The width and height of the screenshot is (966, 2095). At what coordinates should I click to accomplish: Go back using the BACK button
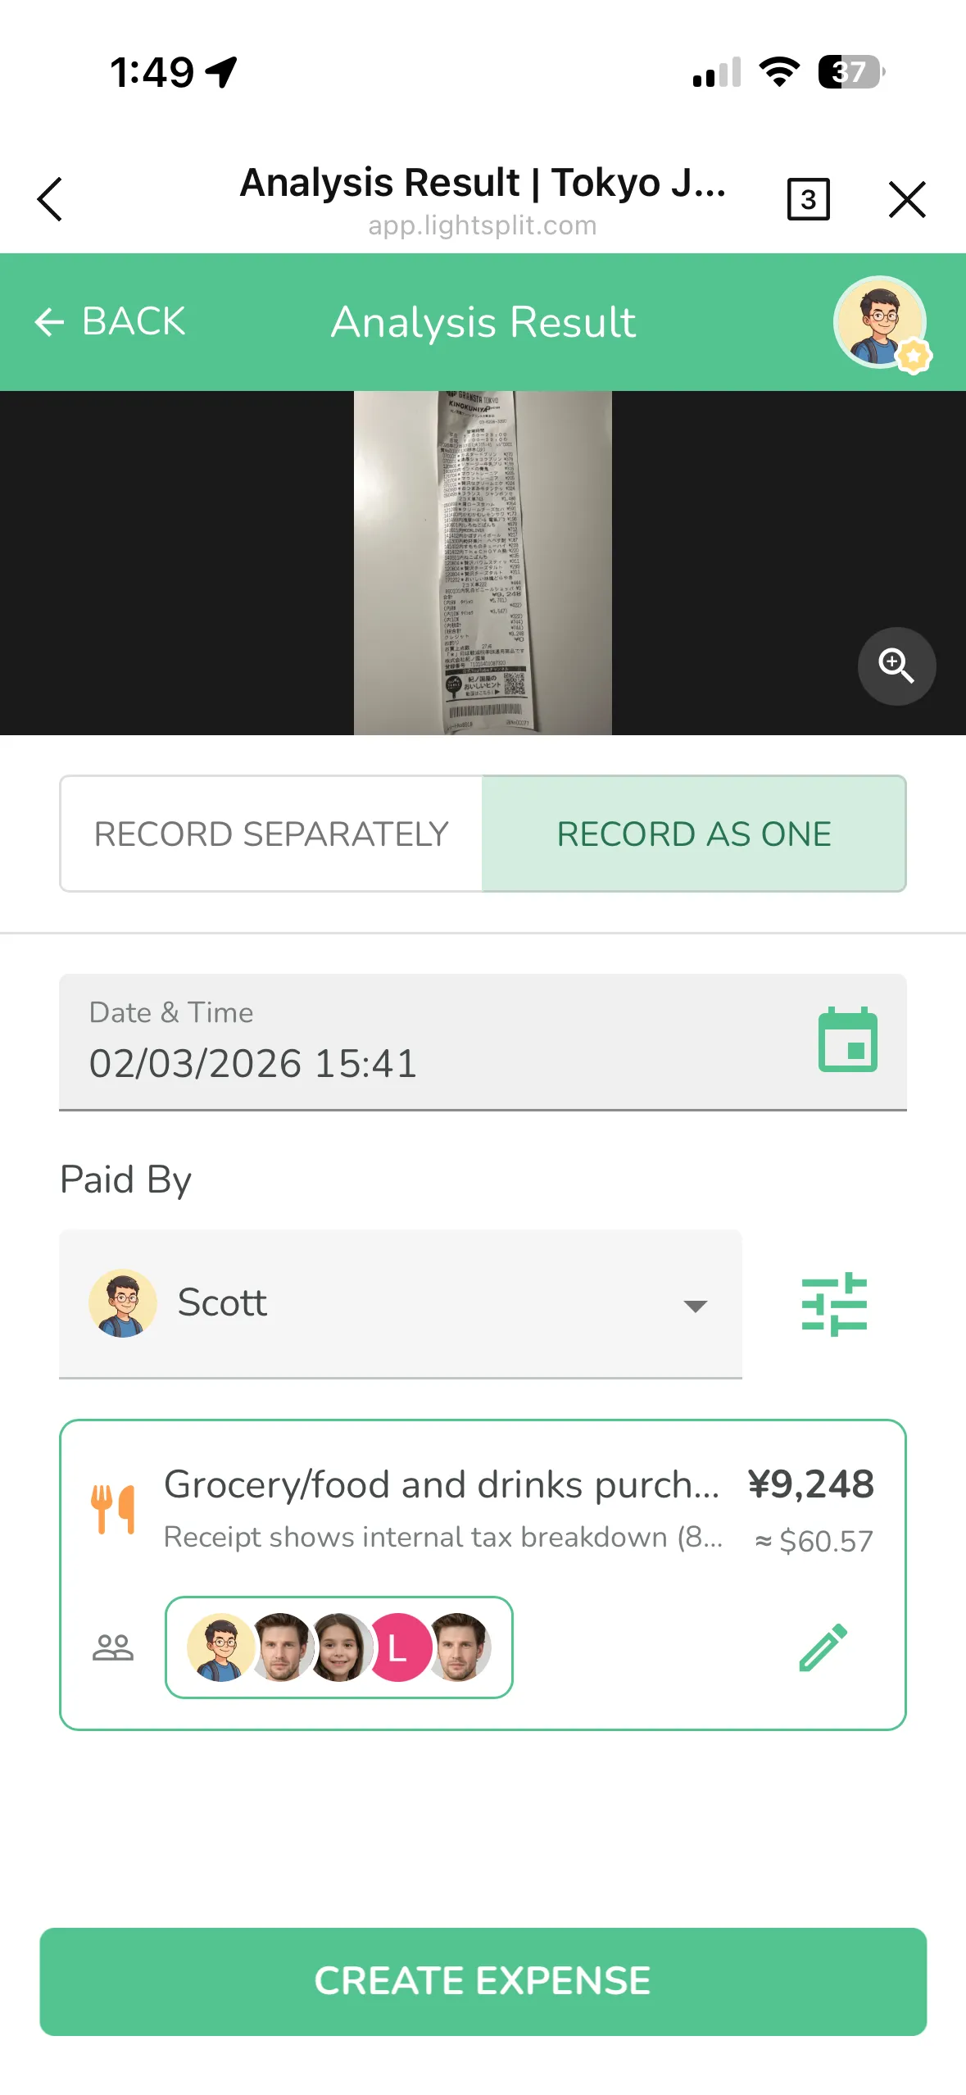click(111, 321)
